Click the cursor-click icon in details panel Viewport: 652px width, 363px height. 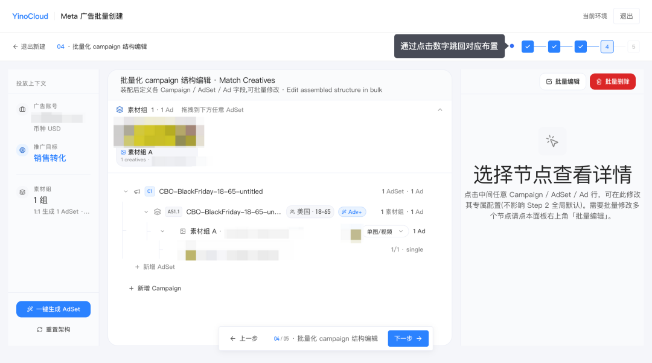coord(552,141)
